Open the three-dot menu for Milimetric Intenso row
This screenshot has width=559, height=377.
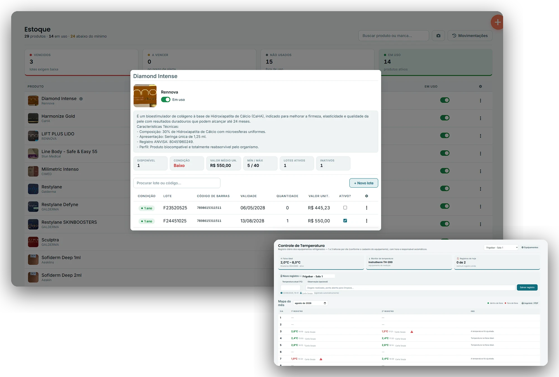[x=480, y=171]
